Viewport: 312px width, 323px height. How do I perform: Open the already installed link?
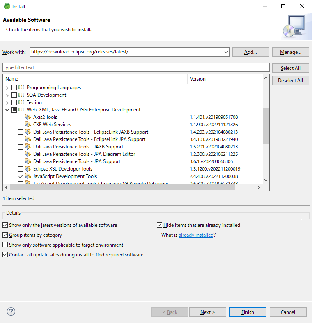pos(196,235)
